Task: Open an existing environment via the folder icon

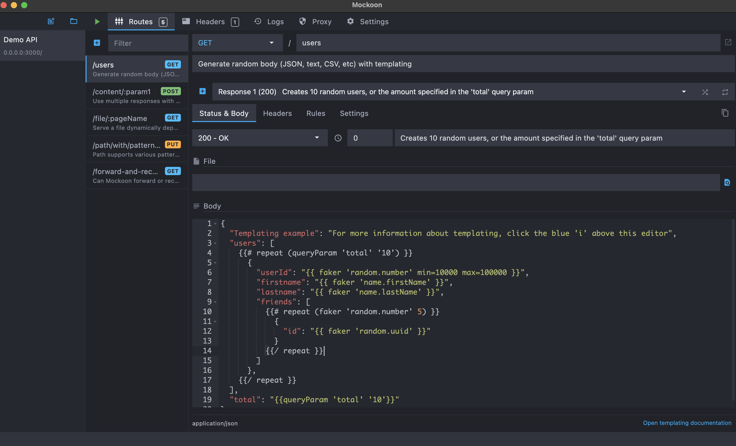Action: pos(73,21)
